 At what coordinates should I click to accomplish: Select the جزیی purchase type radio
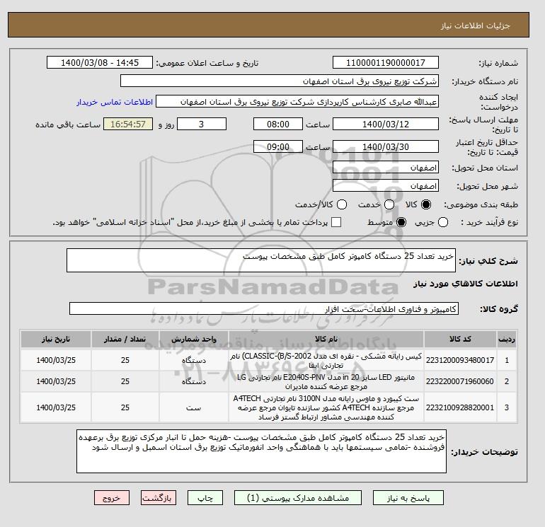point(443,222)
